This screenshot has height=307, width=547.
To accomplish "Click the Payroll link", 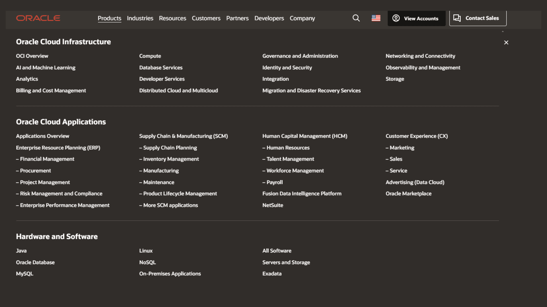I will pos(273,182).
